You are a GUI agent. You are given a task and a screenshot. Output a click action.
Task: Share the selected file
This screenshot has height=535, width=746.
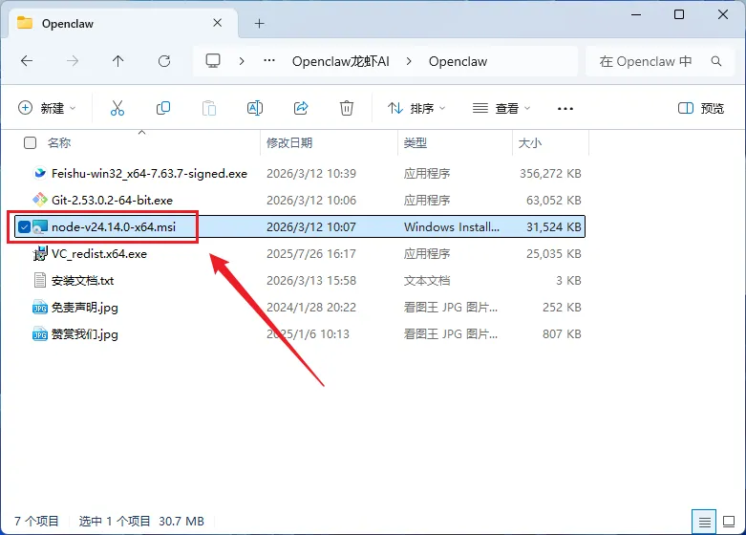(x=301, y=108)
